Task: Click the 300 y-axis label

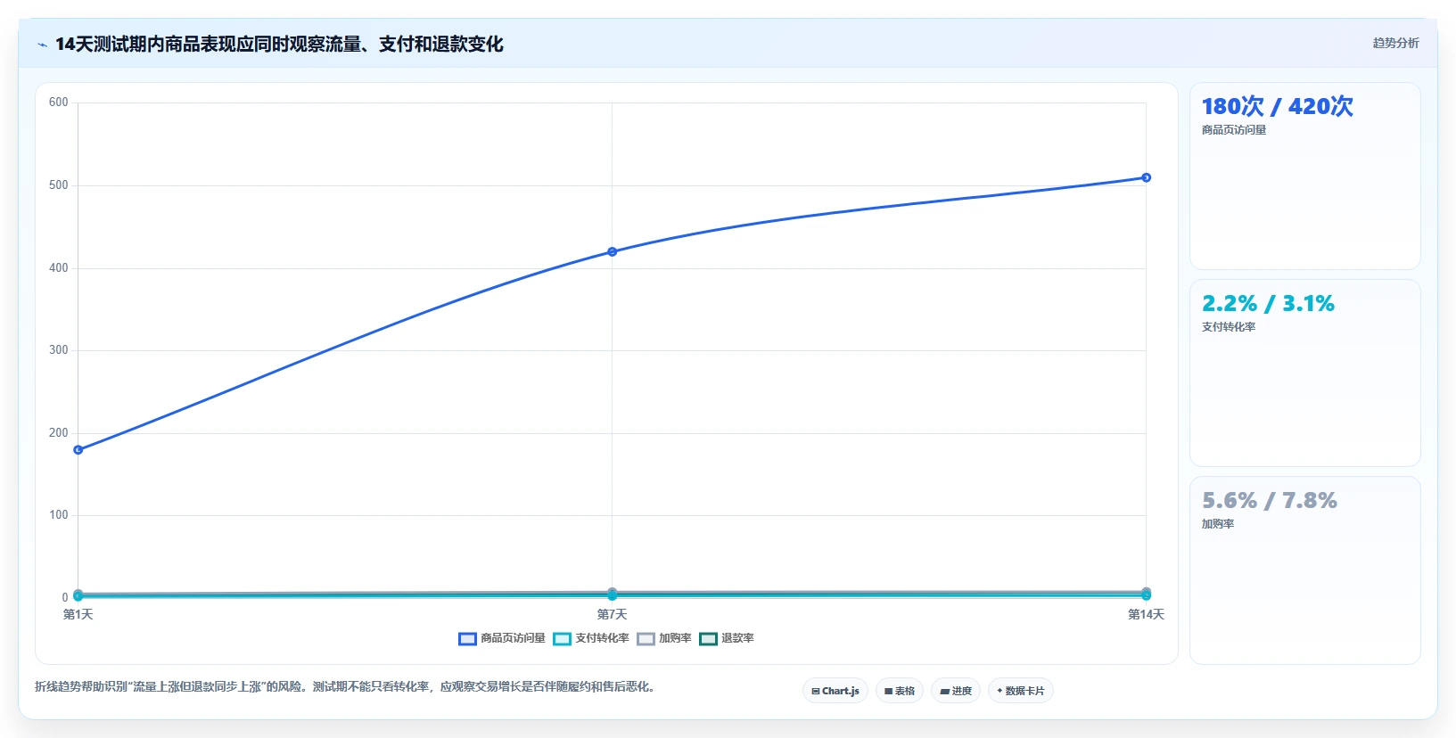Action: point(59,350)
